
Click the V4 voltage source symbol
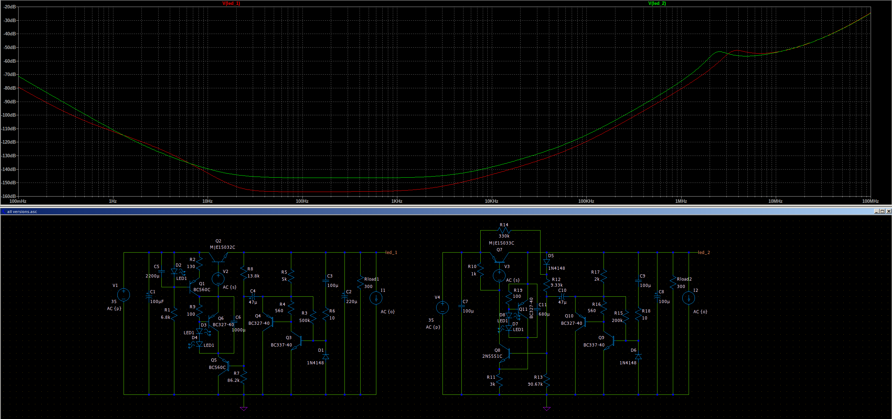[x=443, y=308]
